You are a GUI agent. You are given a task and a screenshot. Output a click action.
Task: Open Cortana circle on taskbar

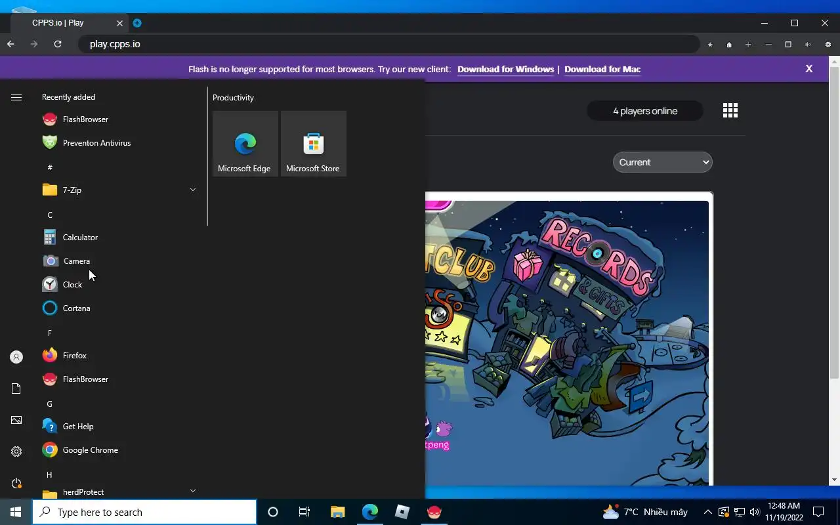273,512
